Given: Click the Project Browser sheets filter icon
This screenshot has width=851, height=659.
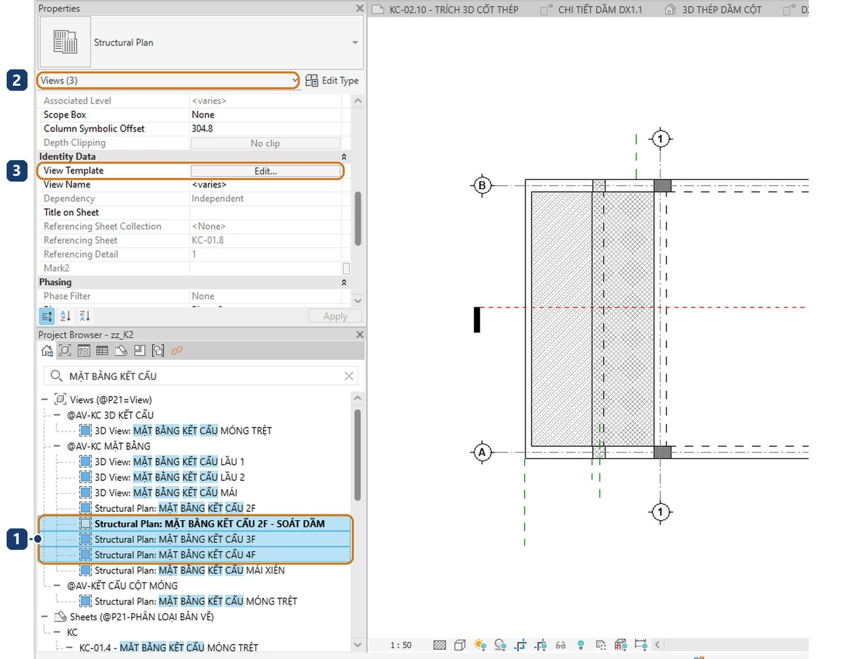Looking at the screenshot, I should click(x=121, y=350).
